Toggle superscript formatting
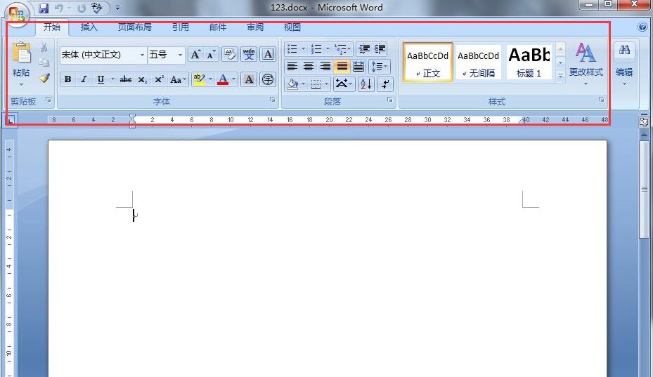The width and height of the screenshot is (653, 377). tap(159, 79)
